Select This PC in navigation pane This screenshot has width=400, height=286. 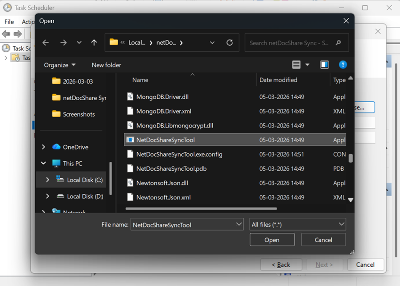tap(67, 163)
